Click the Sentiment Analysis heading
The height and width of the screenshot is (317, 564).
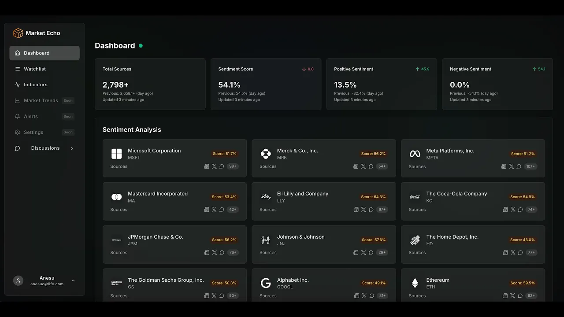coord(132,129)
